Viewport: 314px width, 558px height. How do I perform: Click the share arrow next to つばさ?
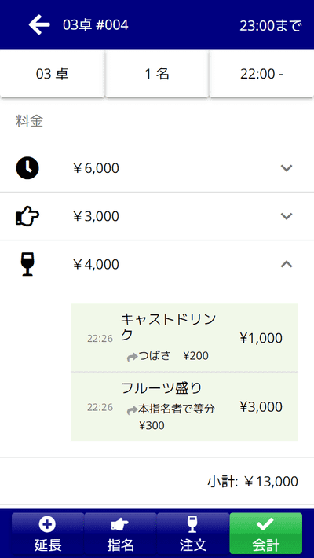[133, 357]
